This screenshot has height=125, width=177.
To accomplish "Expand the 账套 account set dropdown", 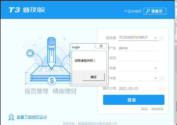I will (x=155, y=68).
